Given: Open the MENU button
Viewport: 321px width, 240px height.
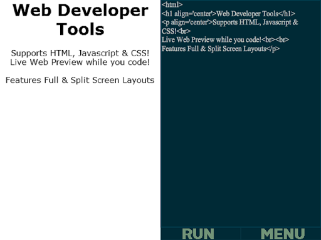Looking at the screenshot, I should (283, 234).
